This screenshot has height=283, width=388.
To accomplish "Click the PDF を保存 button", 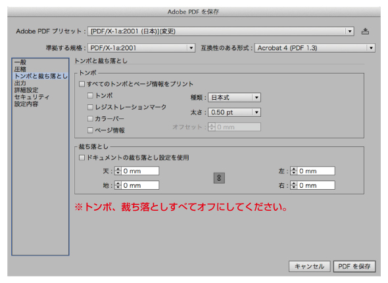I will (354, 267).
